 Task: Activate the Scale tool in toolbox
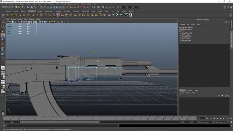(3, 44)
